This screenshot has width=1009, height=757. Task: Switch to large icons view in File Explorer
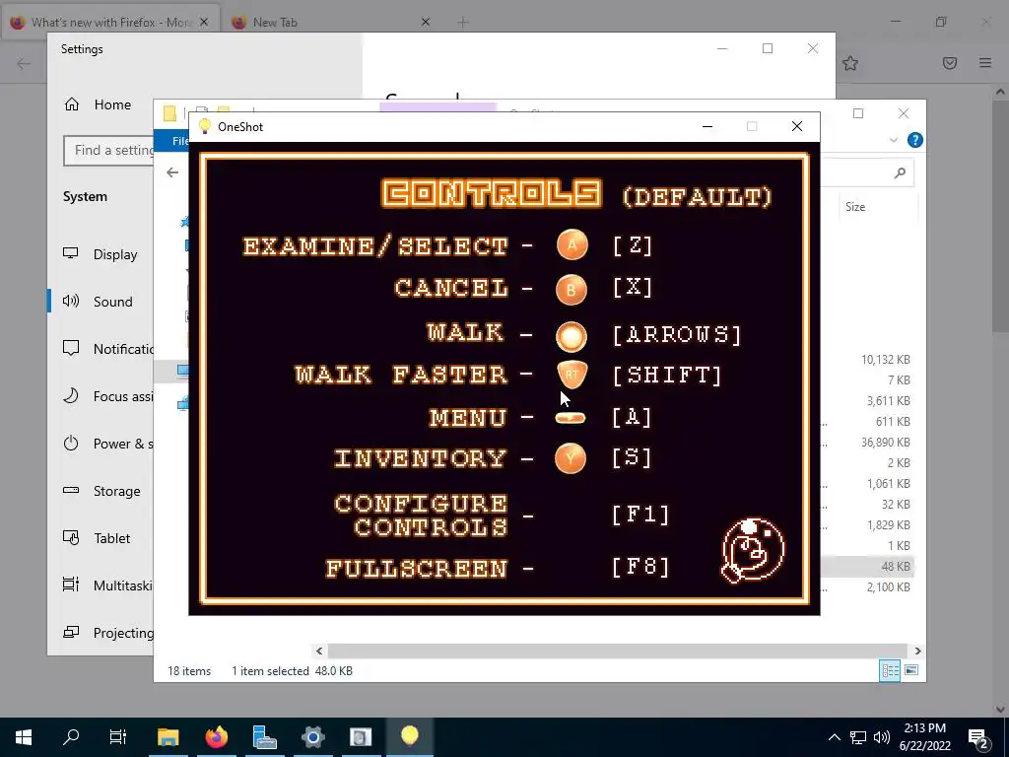pos(911,670)
